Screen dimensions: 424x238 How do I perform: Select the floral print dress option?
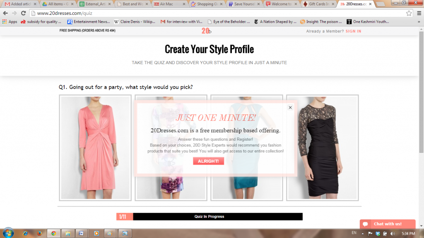pyautogui.click(x=171, y=188)
